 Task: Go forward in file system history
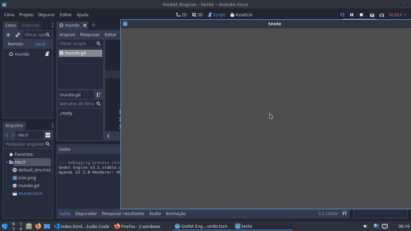point(13,135)
